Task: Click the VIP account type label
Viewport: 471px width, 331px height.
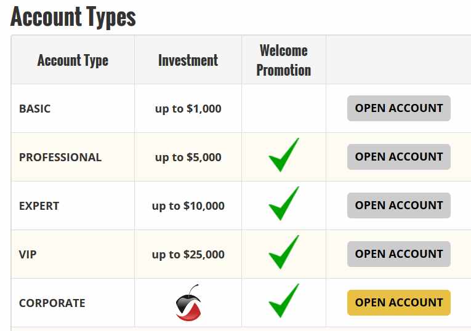Action: (x=28, y=255)
